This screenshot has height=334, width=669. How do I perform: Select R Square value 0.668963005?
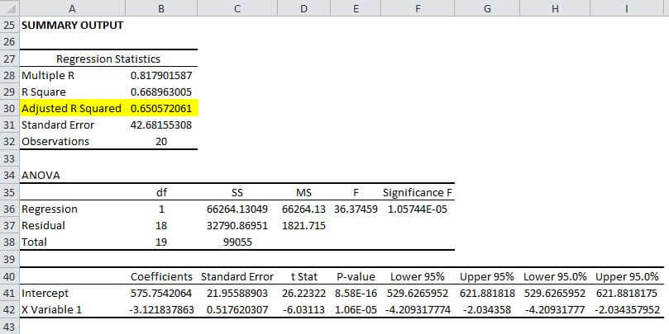pyautogui.click(x=161, y=92)
